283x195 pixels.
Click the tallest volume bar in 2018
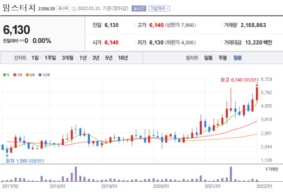76,174
